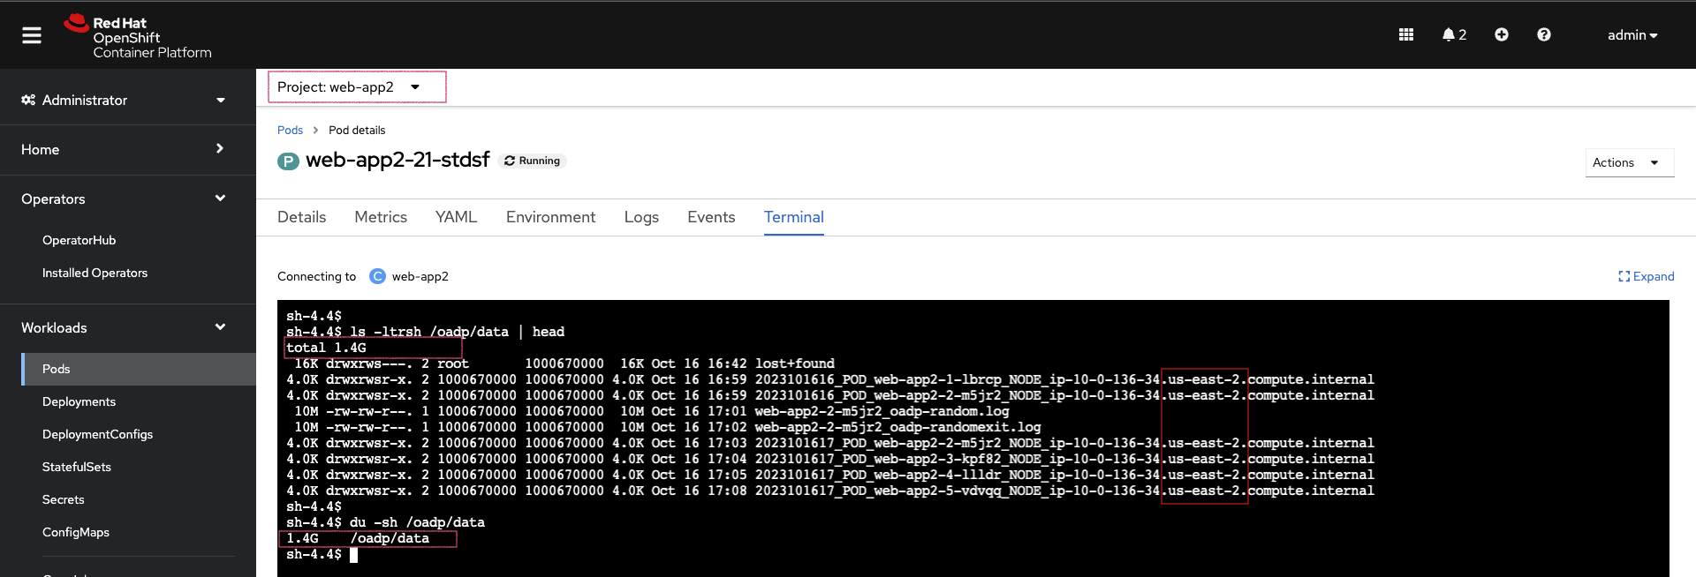
Task: Click the plus import icon
Action: click(x=1501, y=34)
